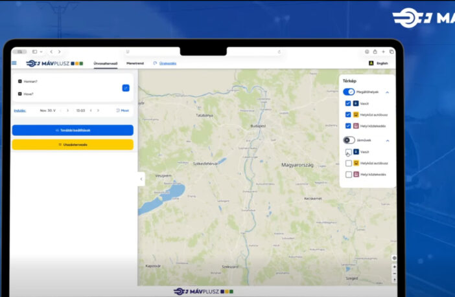Collapse the Megállóhelyek section chevron
Image resolution: width=455 pixels, height=297 pixels.
[x=388, y=93]
